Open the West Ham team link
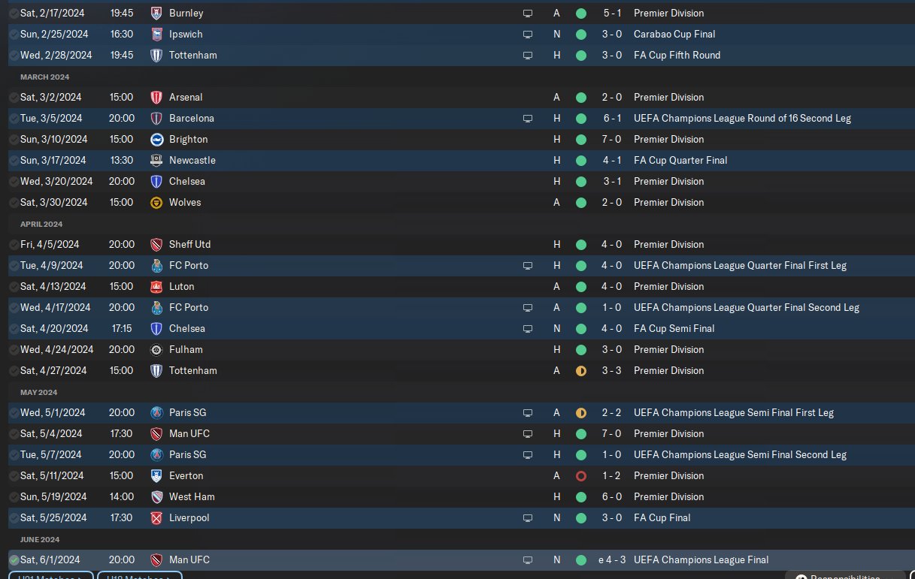 click(192, 496)
